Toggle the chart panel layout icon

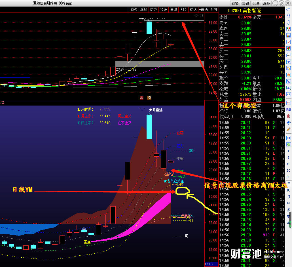point(202,16)
